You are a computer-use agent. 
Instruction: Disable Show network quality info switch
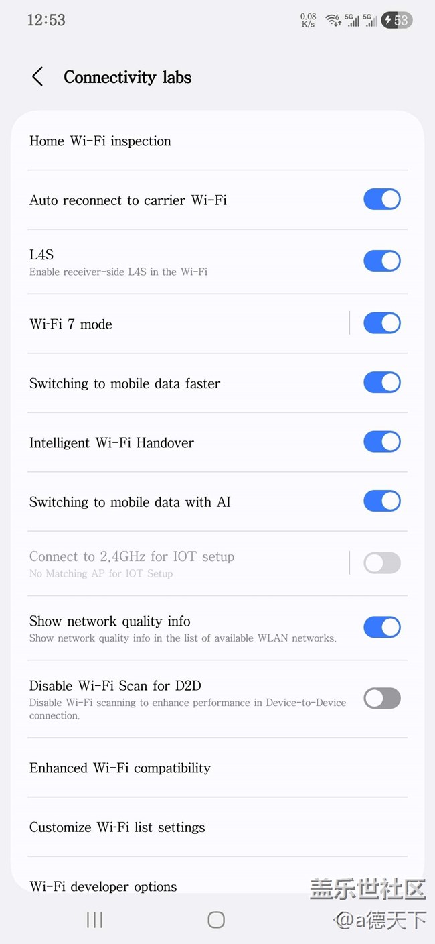coord(381,628)
